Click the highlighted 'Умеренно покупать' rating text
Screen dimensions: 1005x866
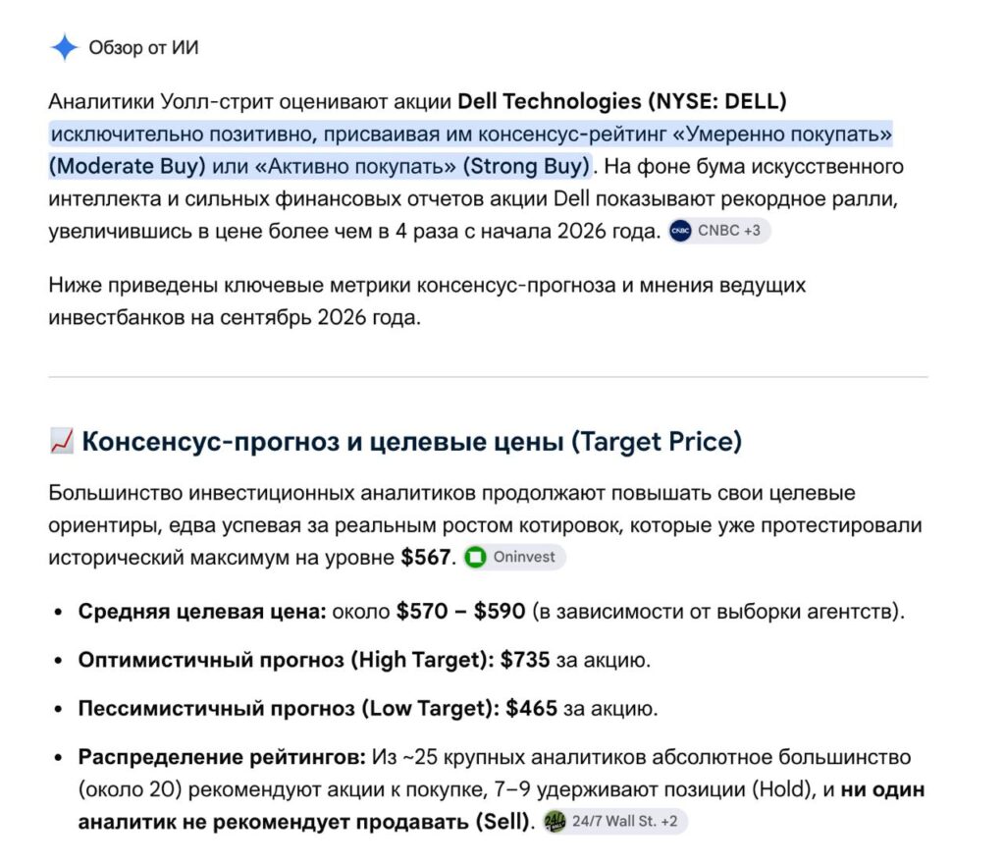[782, 134]
